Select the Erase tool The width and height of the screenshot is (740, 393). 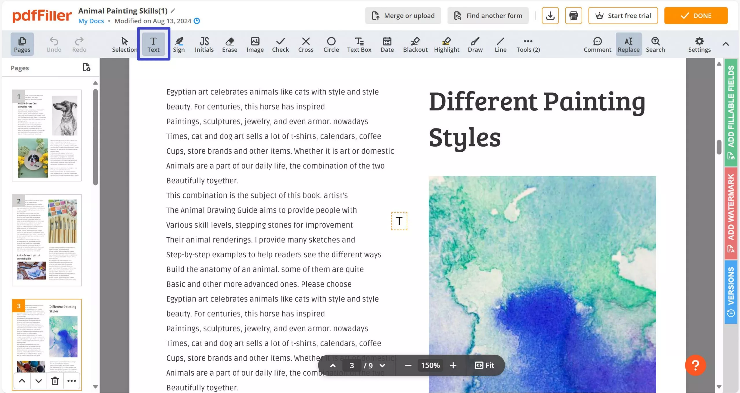tap(229, 44)
